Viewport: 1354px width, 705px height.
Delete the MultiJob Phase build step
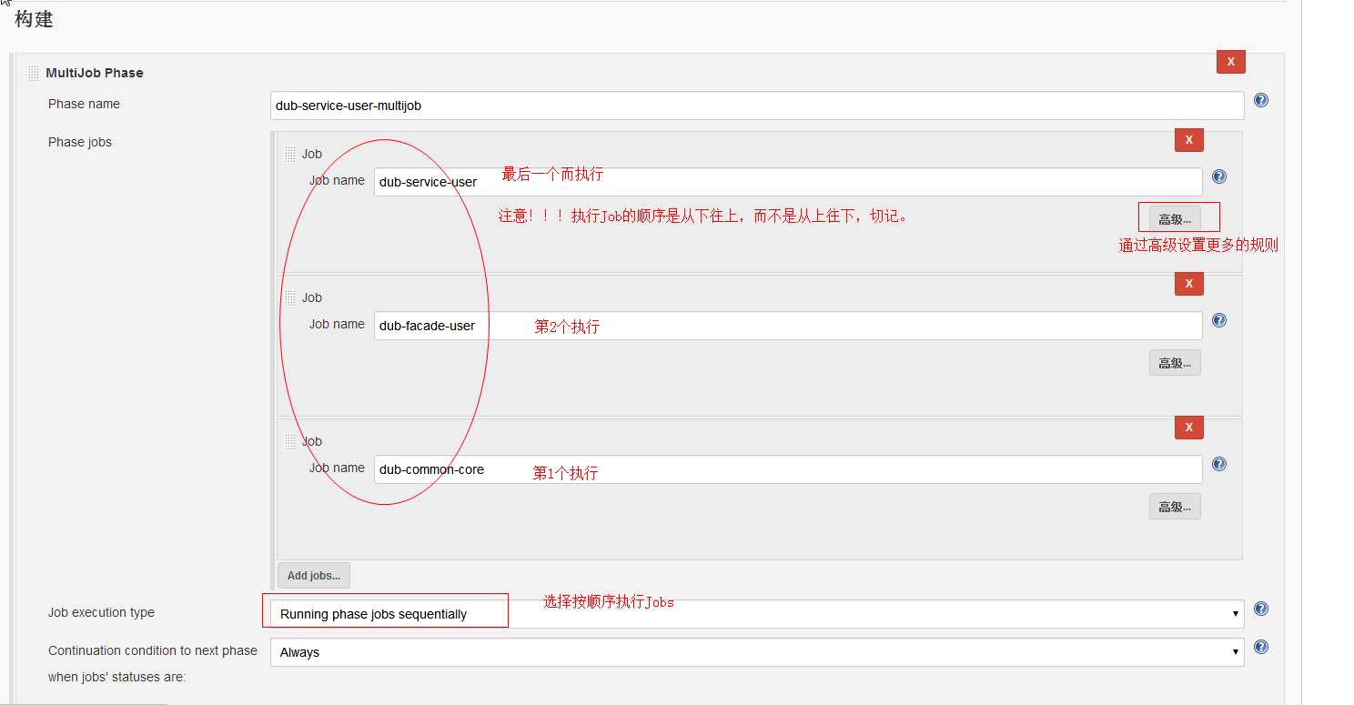point(1230,62)
